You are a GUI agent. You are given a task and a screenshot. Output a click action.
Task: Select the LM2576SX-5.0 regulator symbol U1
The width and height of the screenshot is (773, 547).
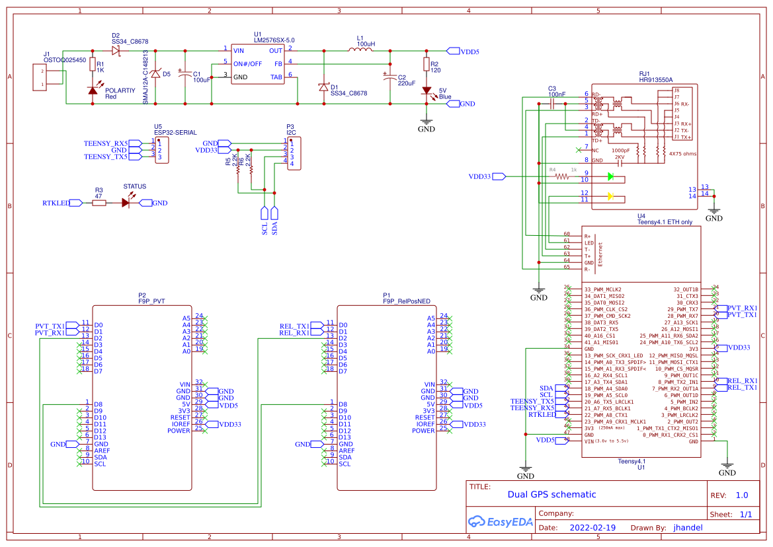click(259, 63)
